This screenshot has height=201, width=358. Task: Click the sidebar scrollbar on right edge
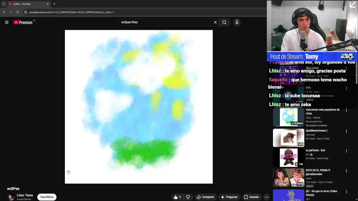(x=357, y=73)
